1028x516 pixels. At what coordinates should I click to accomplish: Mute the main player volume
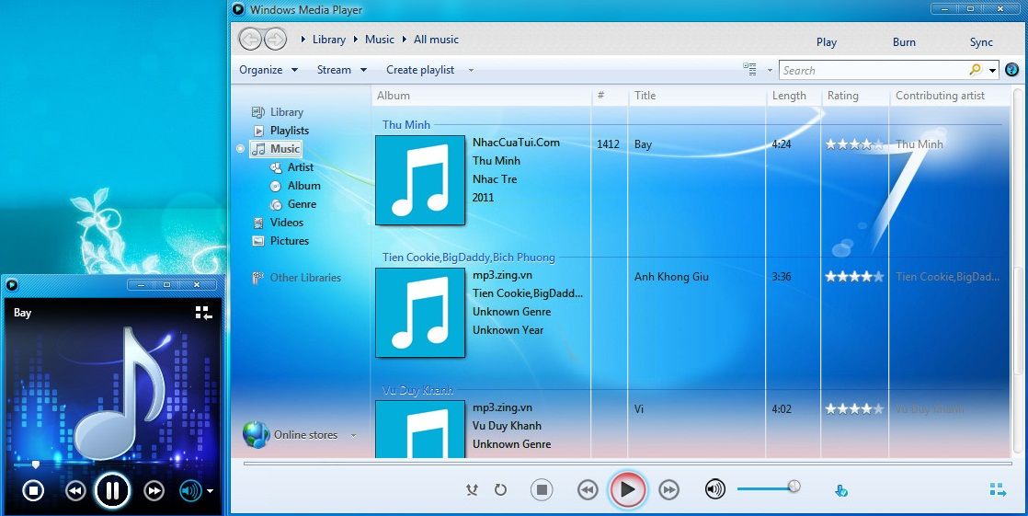pyautogui.click(x=715, y=489)
